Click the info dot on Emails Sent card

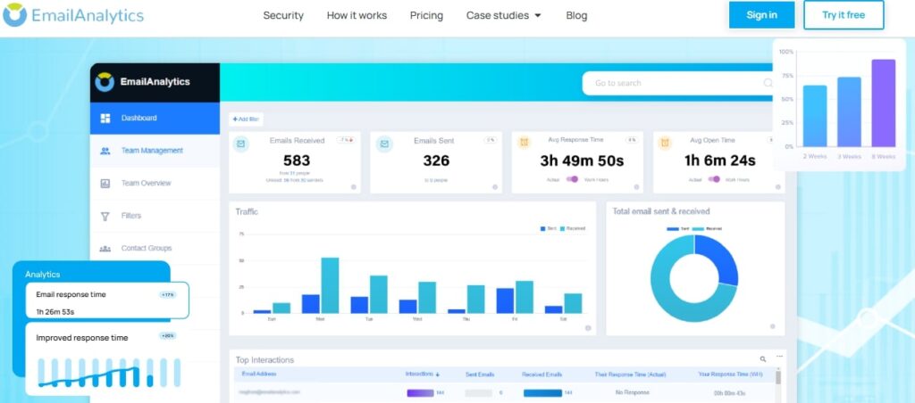(x=495, y=187)
